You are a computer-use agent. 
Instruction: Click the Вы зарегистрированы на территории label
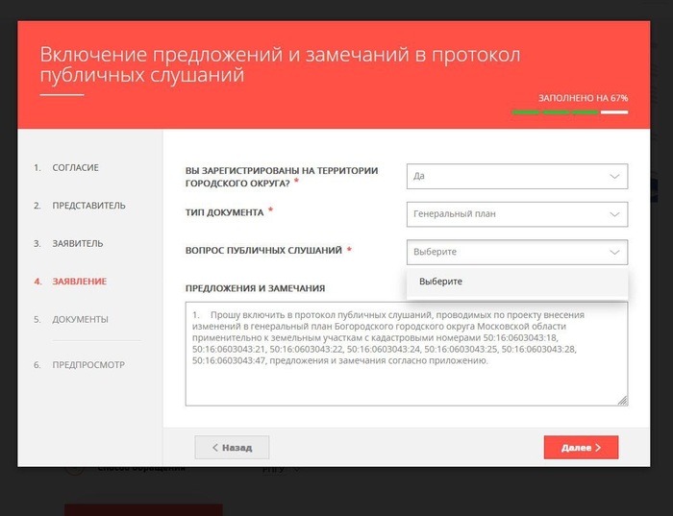click(x=282, y=177)
